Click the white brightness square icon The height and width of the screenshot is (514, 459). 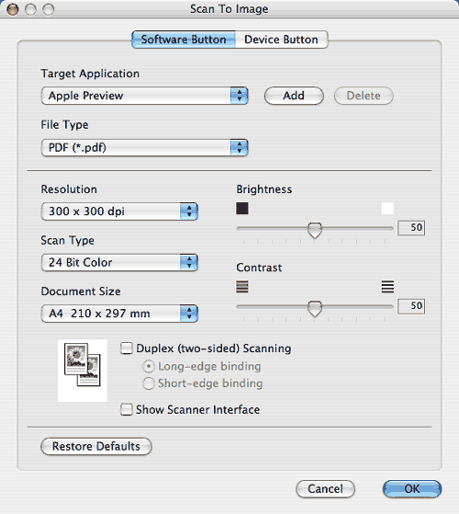pyautogui.click(x=387, y=208)
